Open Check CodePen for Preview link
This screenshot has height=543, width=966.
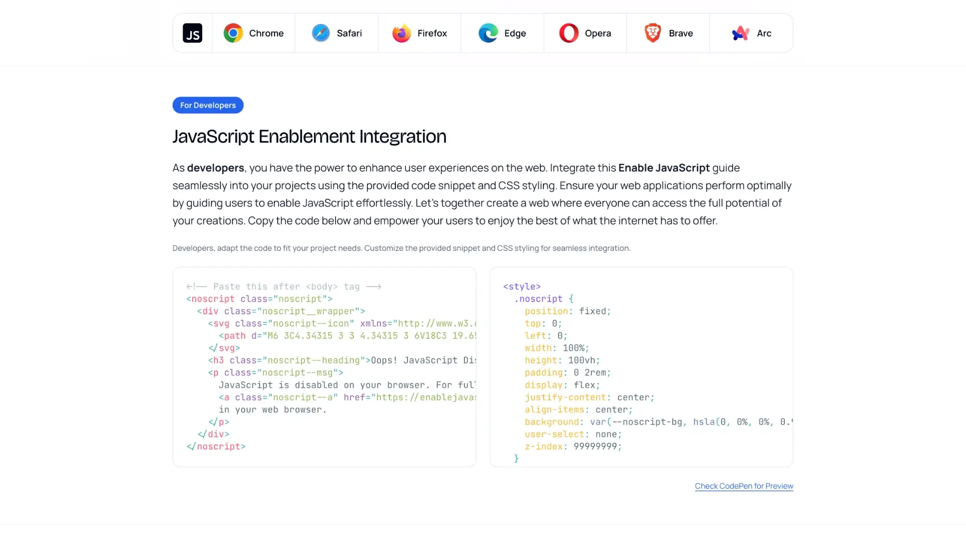pyautogui.click(x=744, y=486)
